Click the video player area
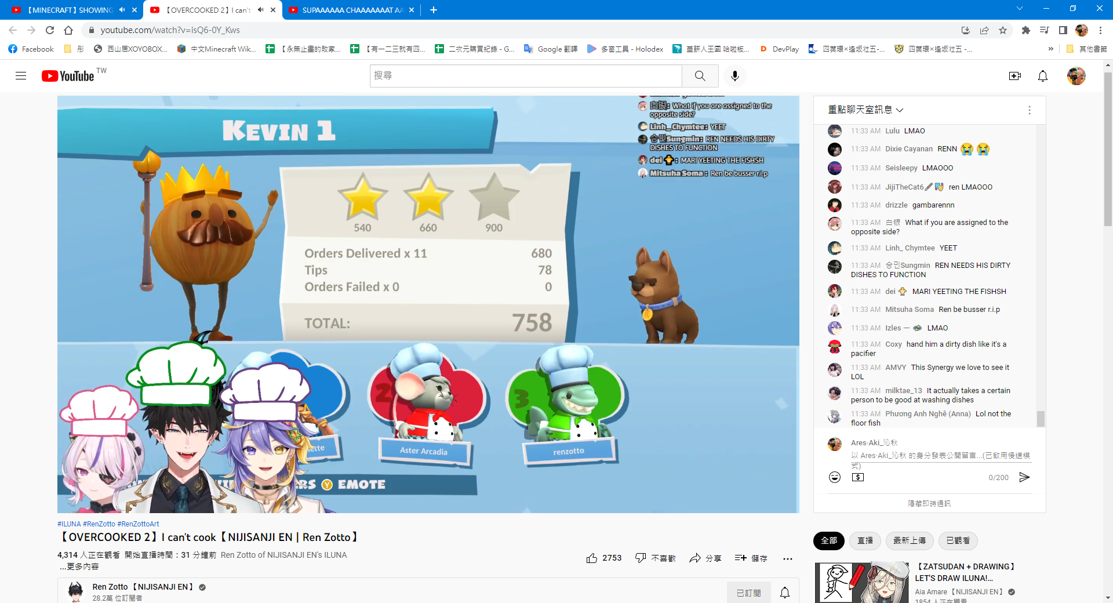The height and width of the screenshot is (603, 1113). point(428,304)
